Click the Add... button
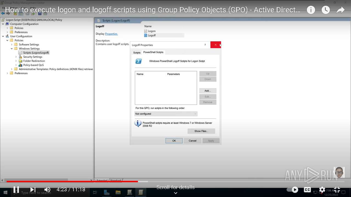 coord(208,91)
